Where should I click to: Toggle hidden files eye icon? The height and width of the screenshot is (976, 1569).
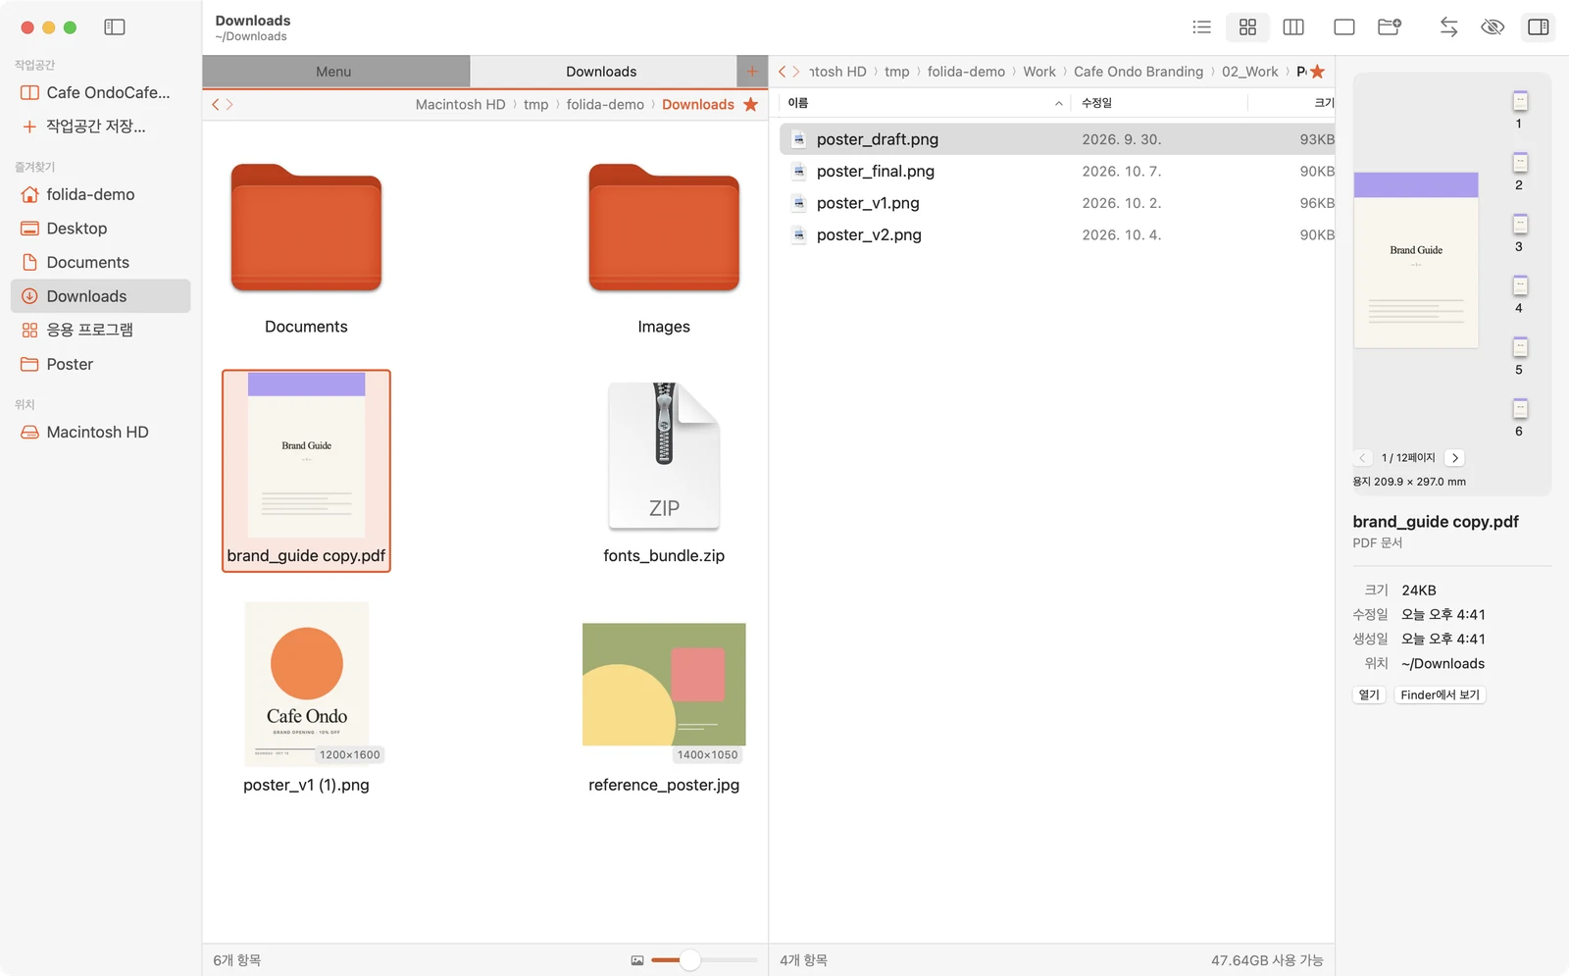click(x=1493, y=27)
